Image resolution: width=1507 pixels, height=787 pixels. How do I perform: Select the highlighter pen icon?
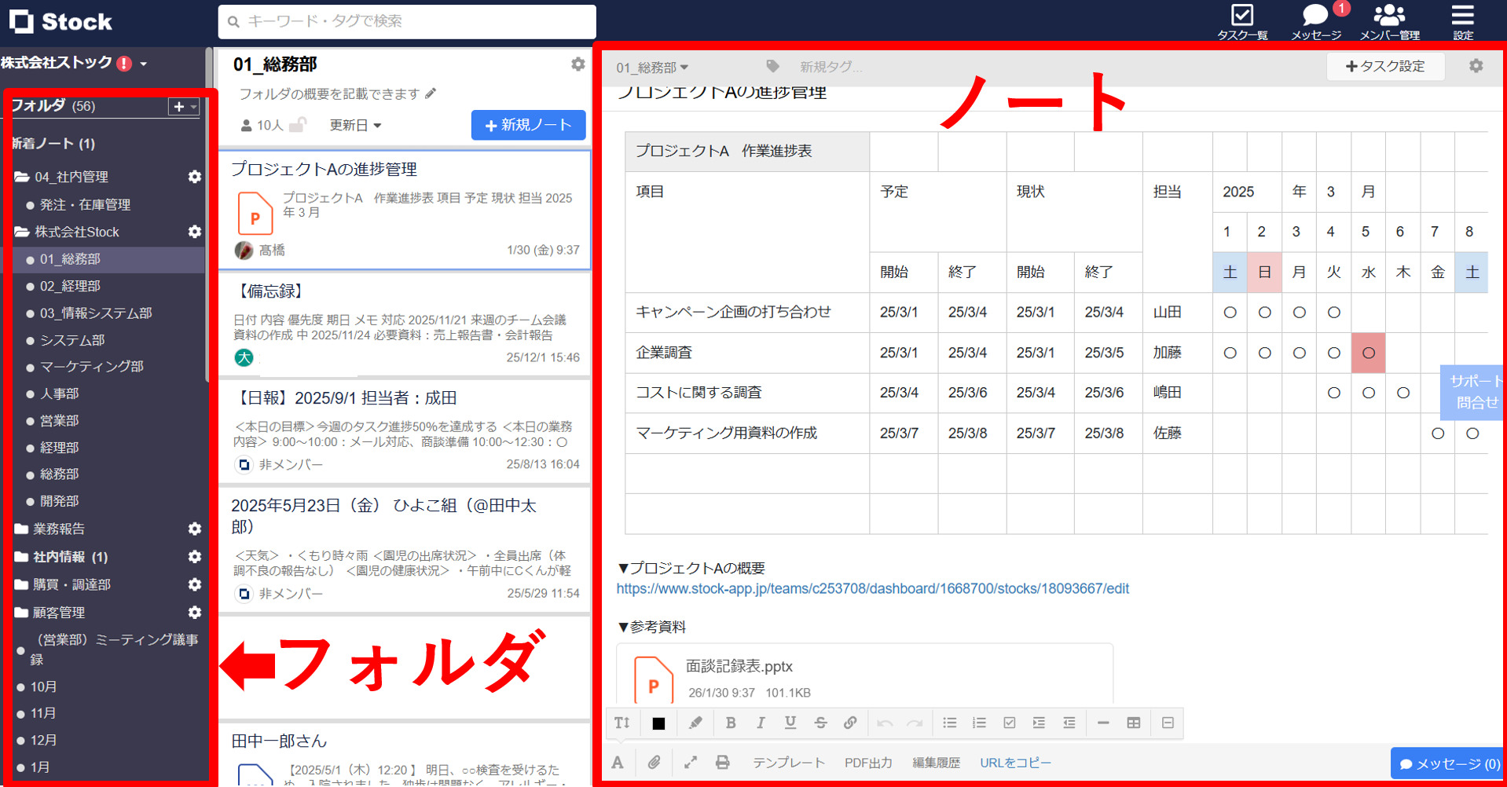(695, 723)
